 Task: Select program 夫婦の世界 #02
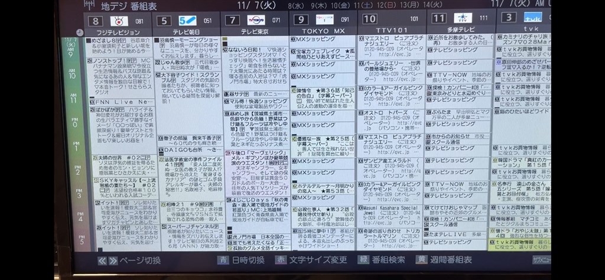click(125, 165)
